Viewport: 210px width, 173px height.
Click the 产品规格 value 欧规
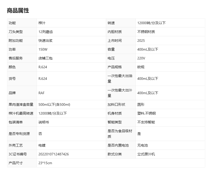click(x=141, y=67)
